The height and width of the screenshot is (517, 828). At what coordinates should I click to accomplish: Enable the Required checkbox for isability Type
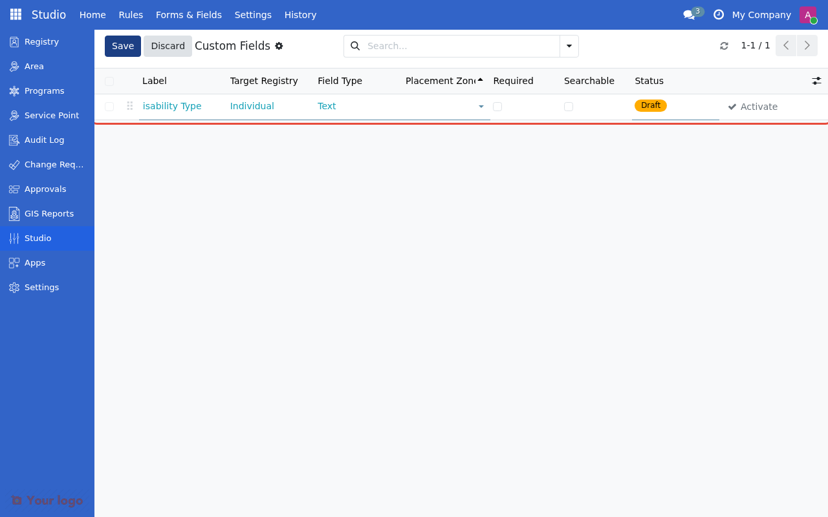(x=497, y=106)
